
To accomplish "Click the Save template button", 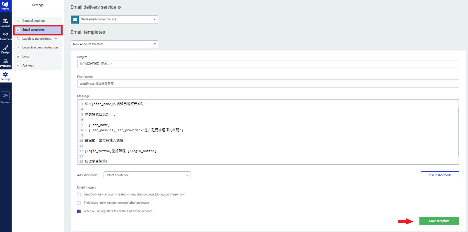I will point(439,221).
